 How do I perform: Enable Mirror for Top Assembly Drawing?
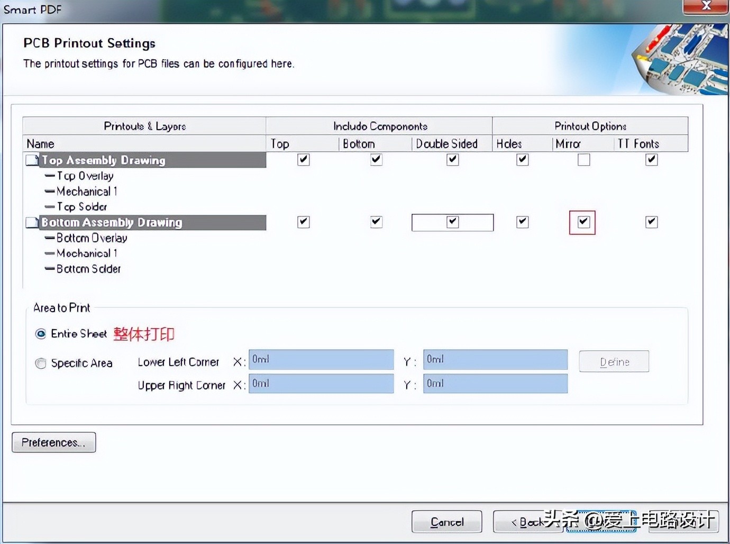click(x=583, y=160)
